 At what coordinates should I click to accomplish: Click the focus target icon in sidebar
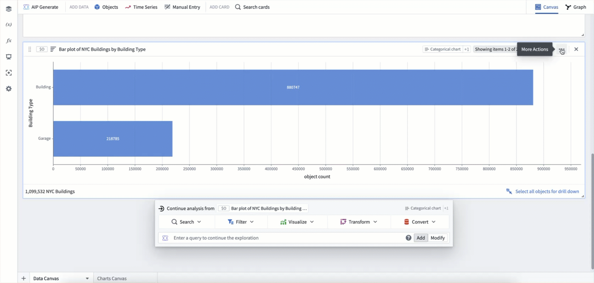[x=8, y=73]
